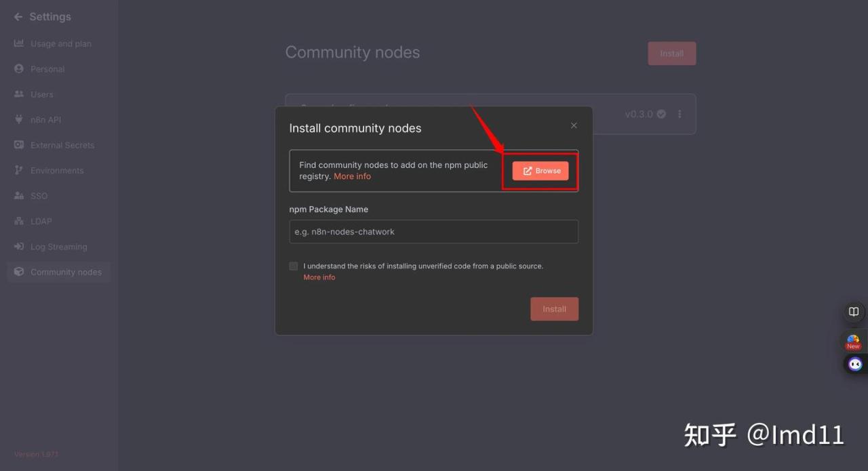
Task: Click the Log Streaming arrow icon
Action: [19, 247]
